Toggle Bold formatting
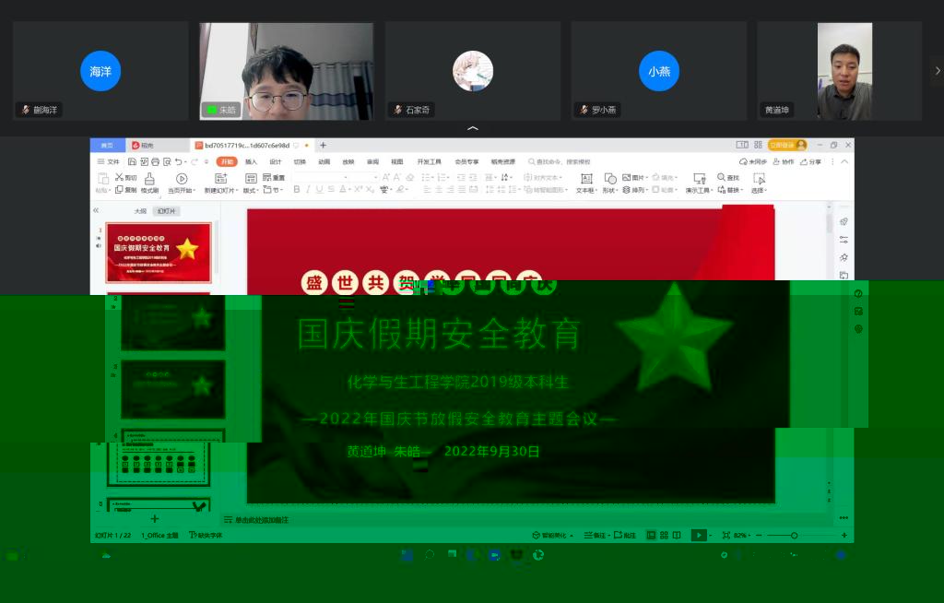944x603 pixels. pos(296,189)
